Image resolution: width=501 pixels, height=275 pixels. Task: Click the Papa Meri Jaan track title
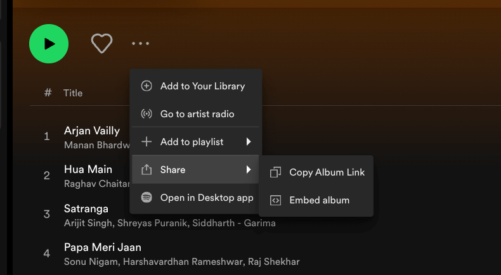click(103, 248)
